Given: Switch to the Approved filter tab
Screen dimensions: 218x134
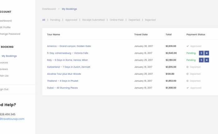Looking at the screenshot, I should [x=71, y=20].
